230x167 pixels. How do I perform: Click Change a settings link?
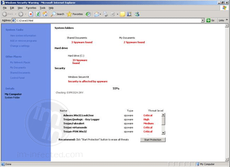click(x=20, y=46)
